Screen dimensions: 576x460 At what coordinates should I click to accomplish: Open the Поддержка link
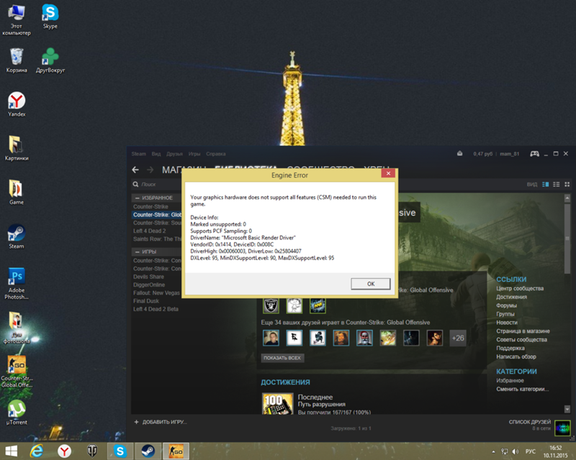point(510,348)
